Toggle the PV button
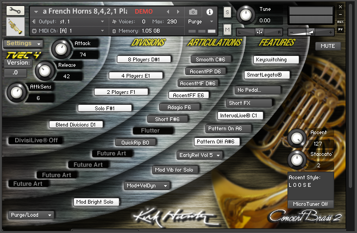 [x=340, y=29]
